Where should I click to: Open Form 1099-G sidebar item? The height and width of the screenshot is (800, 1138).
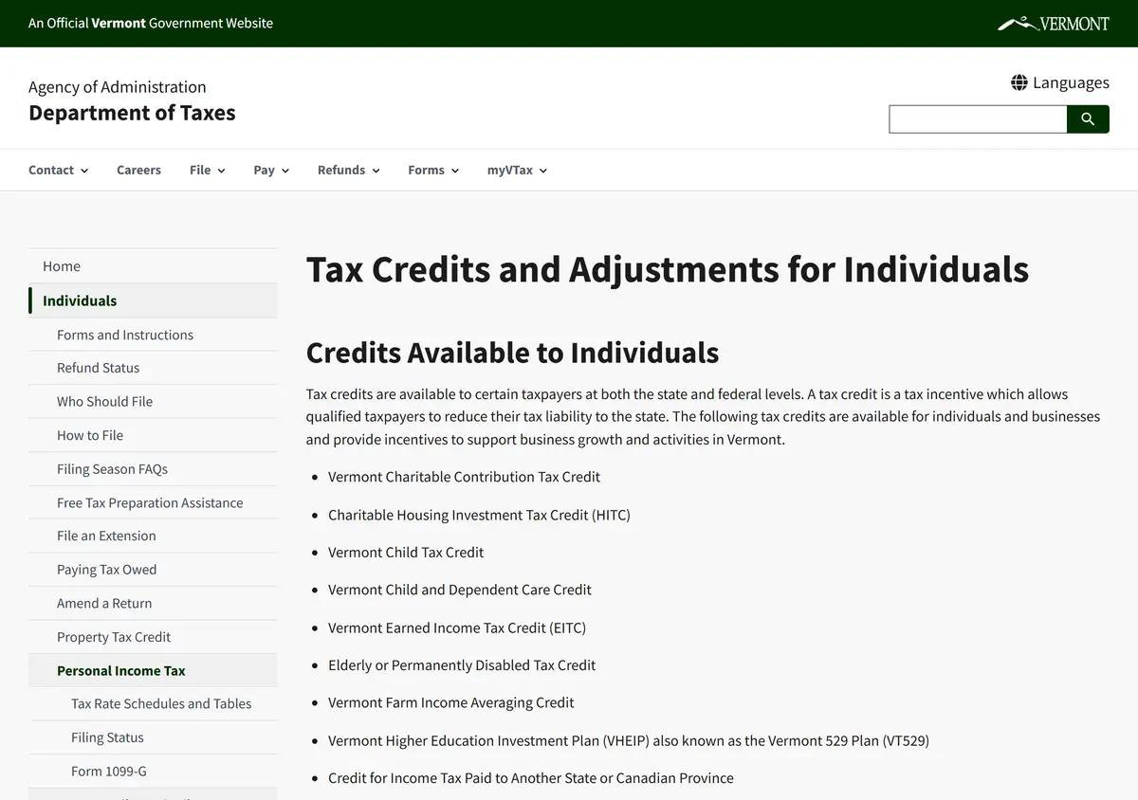153,771
